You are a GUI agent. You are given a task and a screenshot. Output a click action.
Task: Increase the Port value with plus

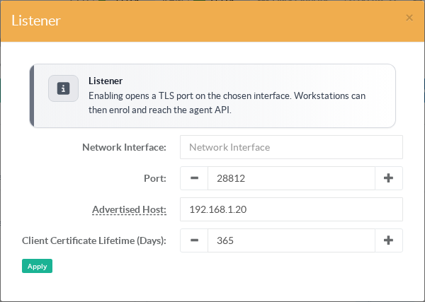[388, 178]
